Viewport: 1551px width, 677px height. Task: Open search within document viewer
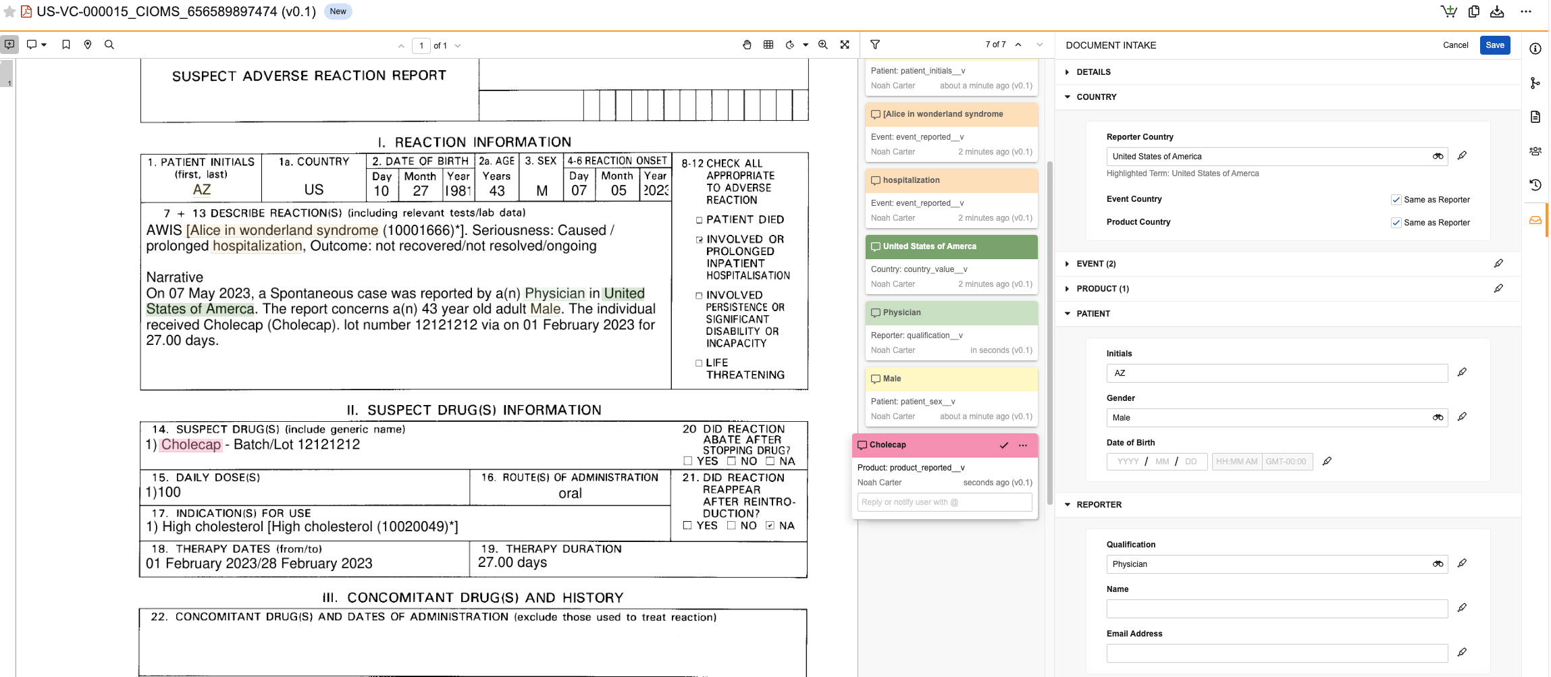[109, 45]
